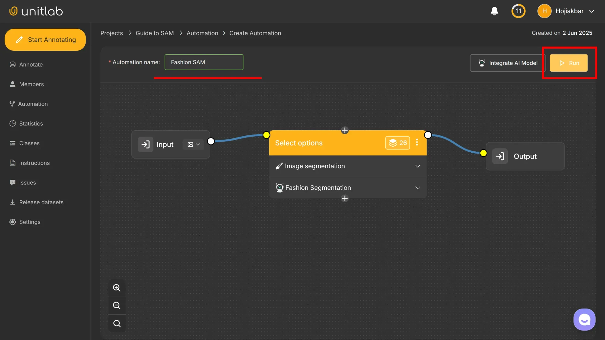This screenshot has width=605, height=340.
Task: View Statistics from the sidebar
Action: (x=31, y=123)
